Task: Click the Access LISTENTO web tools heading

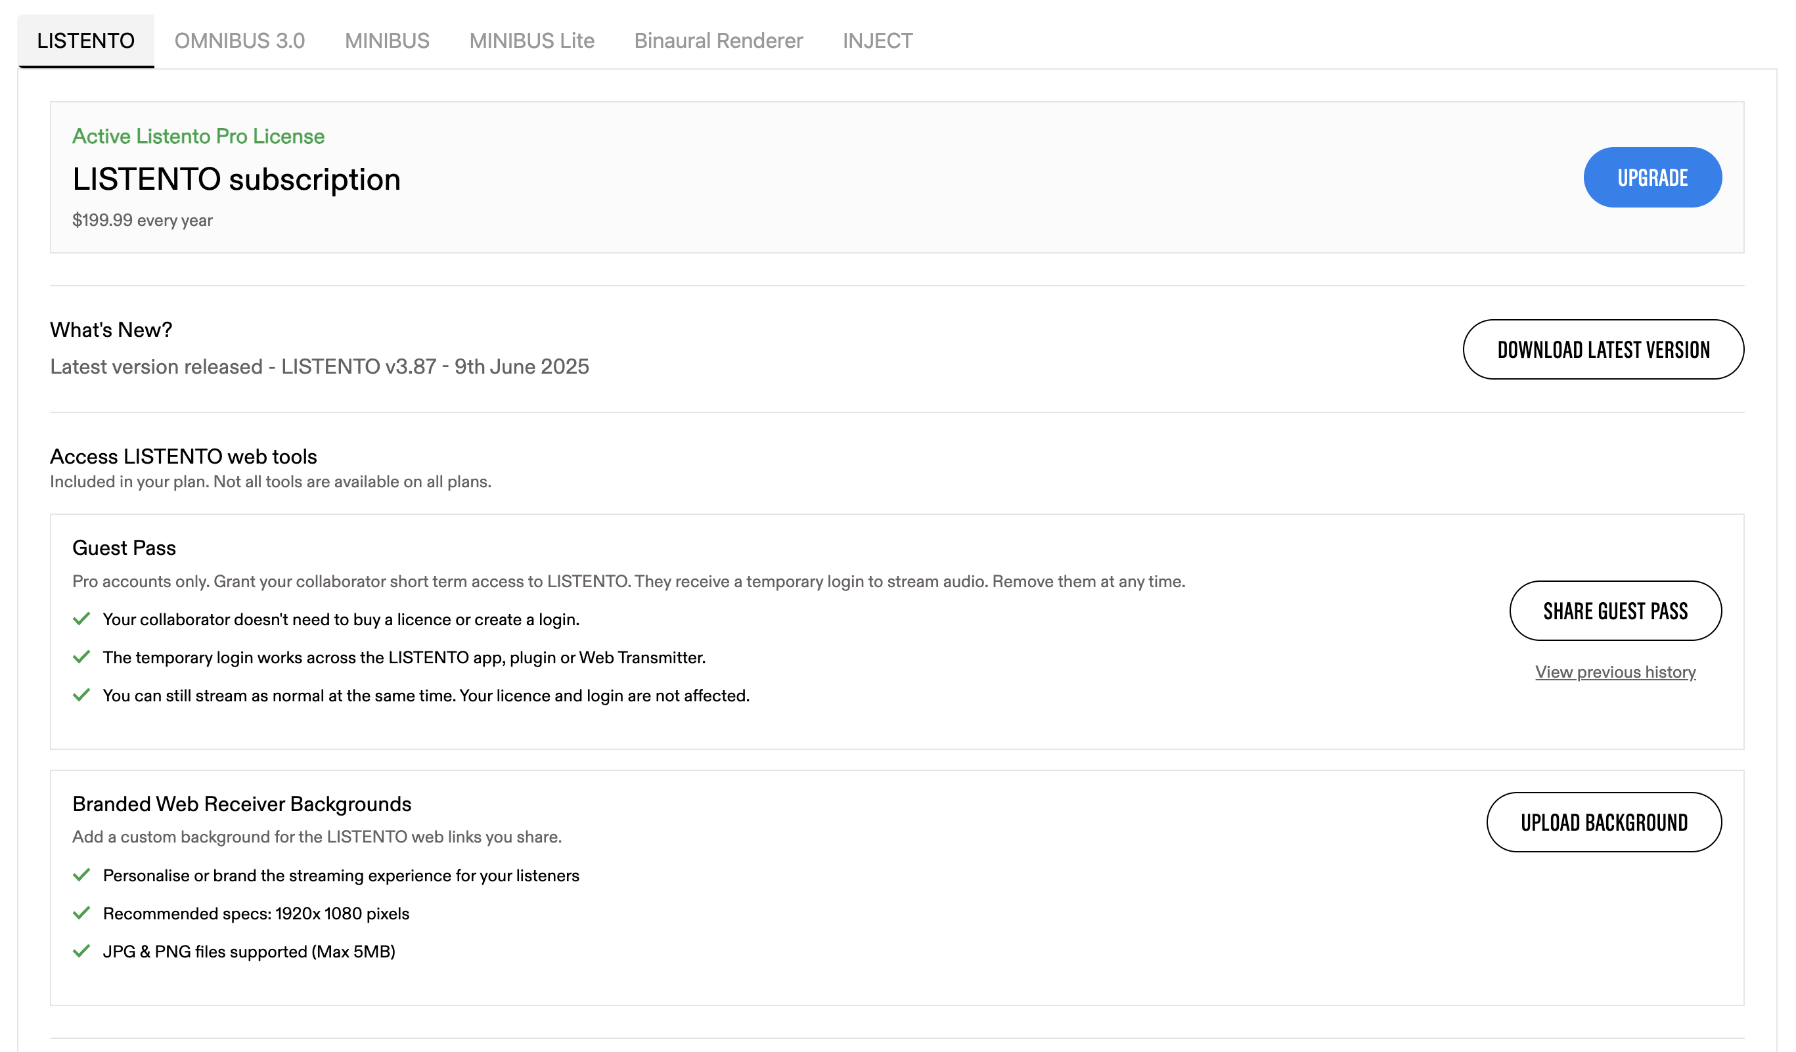Action: tap(183, 456)
